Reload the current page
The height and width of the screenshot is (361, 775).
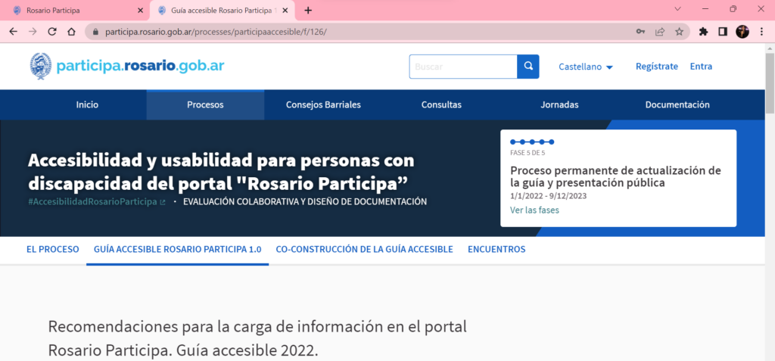click(52, 32)
